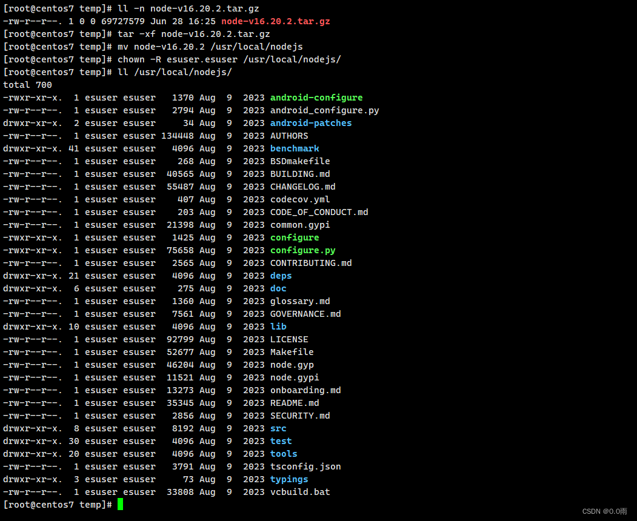Click the benchmark directory entry
Viewport: 637px width, 521px height.
[x=294, y=148]
